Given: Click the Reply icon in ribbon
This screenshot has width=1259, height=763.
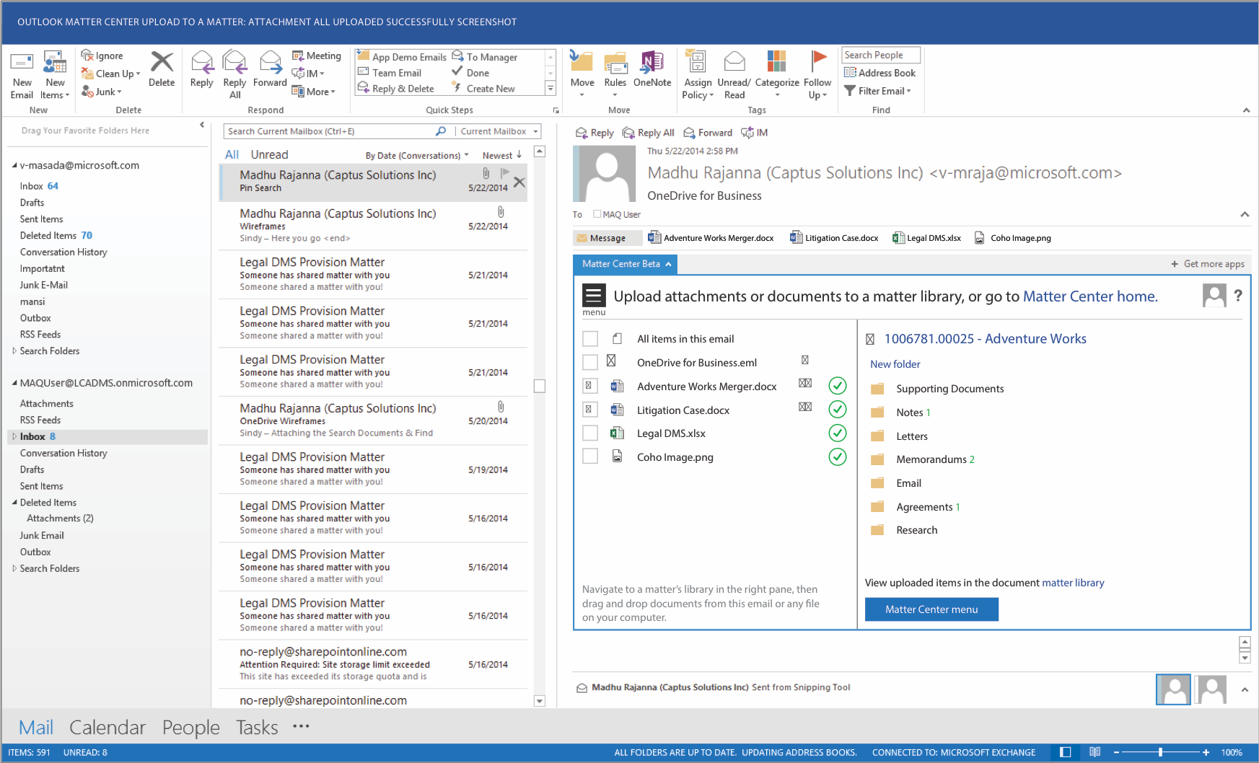Looking at the screenshot, I should pyautogui.click(x=202, y=63).
